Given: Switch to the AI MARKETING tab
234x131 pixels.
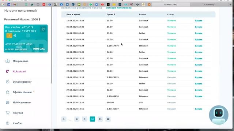Looking at the screenshot, I should (x=171, y=5).
